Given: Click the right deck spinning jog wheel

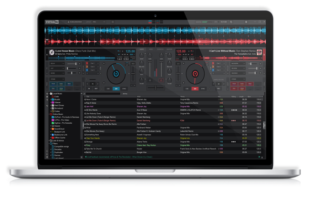Looking at the screenshot, I should click(x=195, y=74).
